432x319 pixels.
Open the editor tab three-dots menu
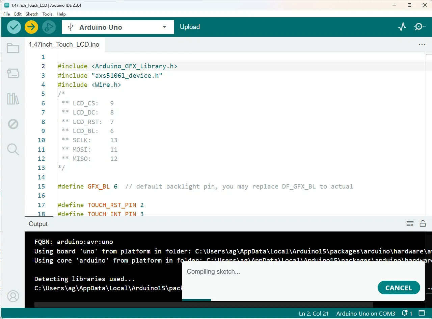click(x=422, y=45)
